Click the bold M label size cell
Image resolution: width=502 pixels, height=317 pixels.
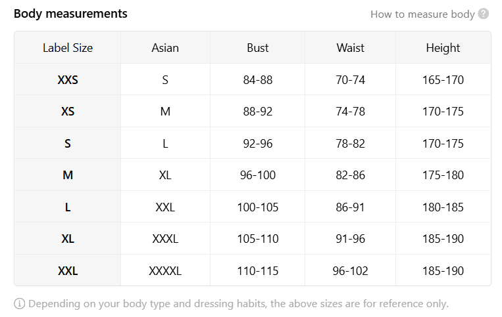68,175
